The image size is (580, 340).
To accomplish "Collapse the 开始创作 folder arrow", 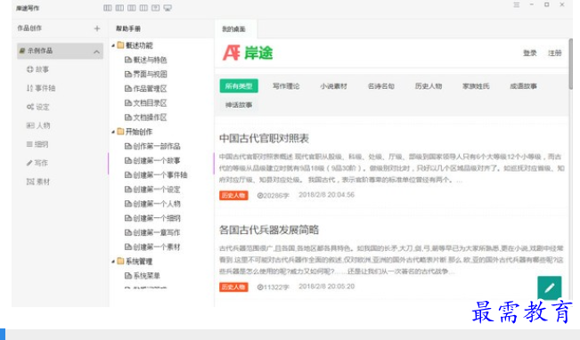I will (113, 132).
